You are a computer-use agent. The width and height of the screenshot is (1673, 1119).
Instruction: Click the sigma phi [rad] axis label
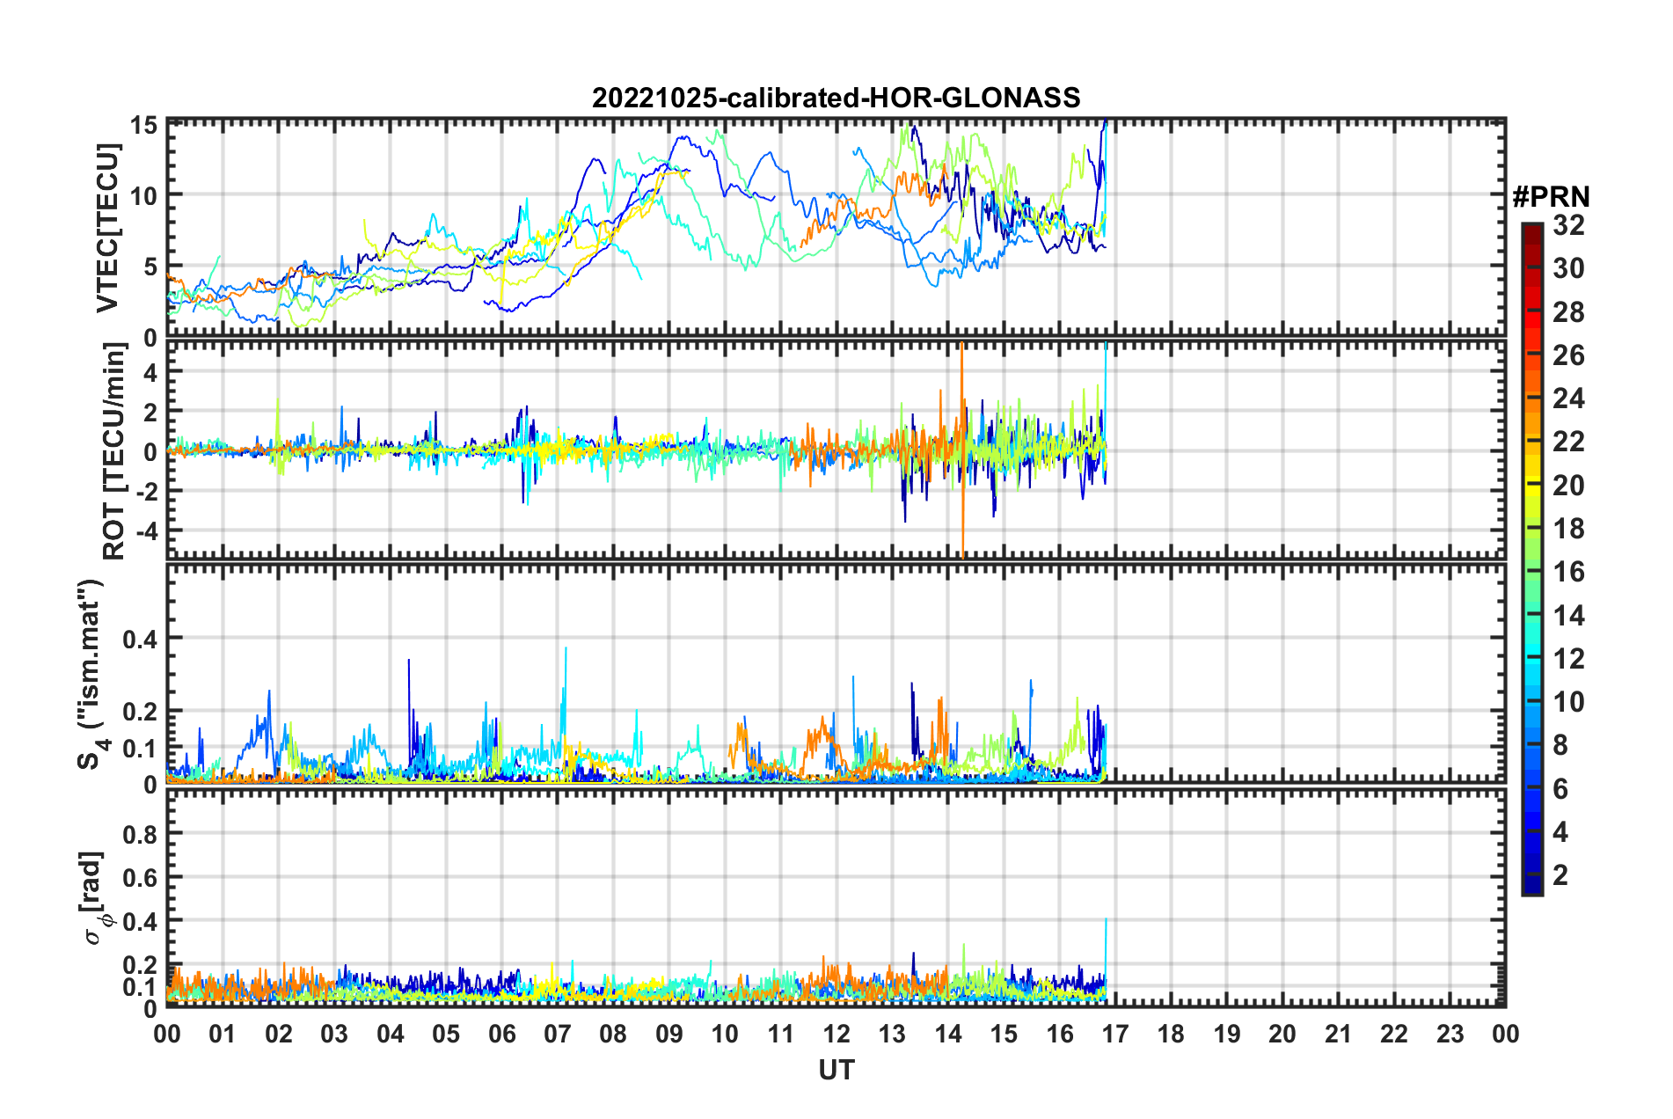[96, 897]
